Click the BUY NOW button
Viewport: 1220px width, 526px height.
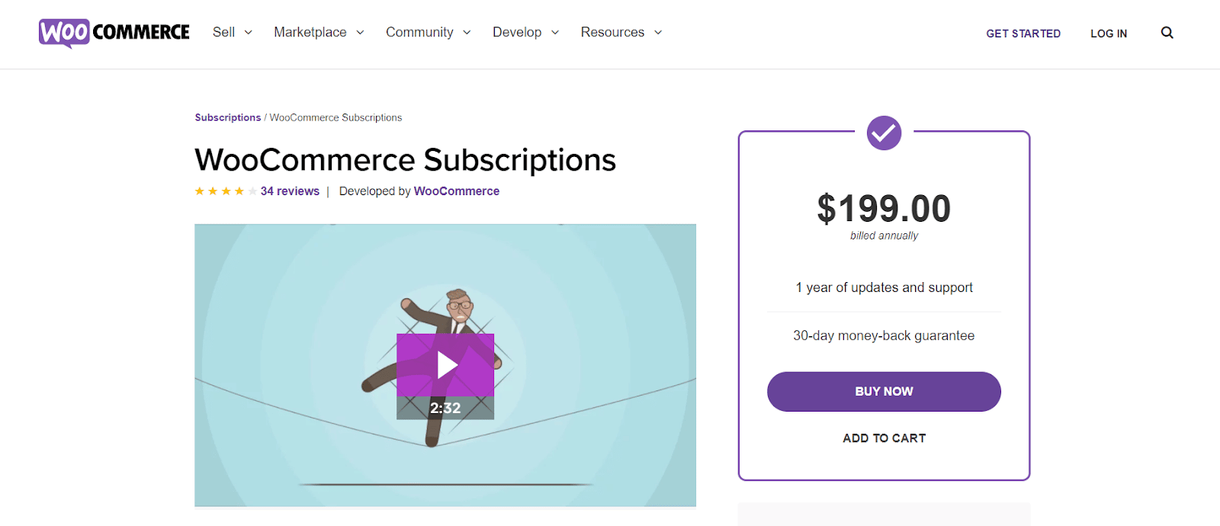coord(883,391)
